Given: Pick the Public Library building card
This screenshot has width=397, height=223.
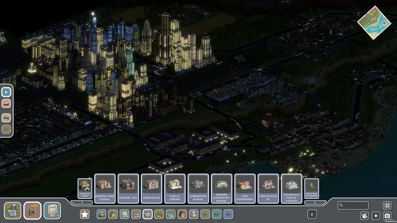Looking at the screenshot, I should pyautogui.click(x=174, y=188).
